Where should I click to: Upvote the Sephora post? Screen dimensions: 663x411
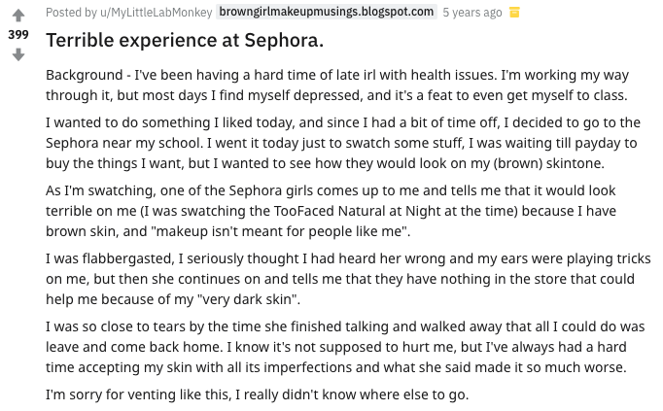pyautogui.click(x=18, y=16)
